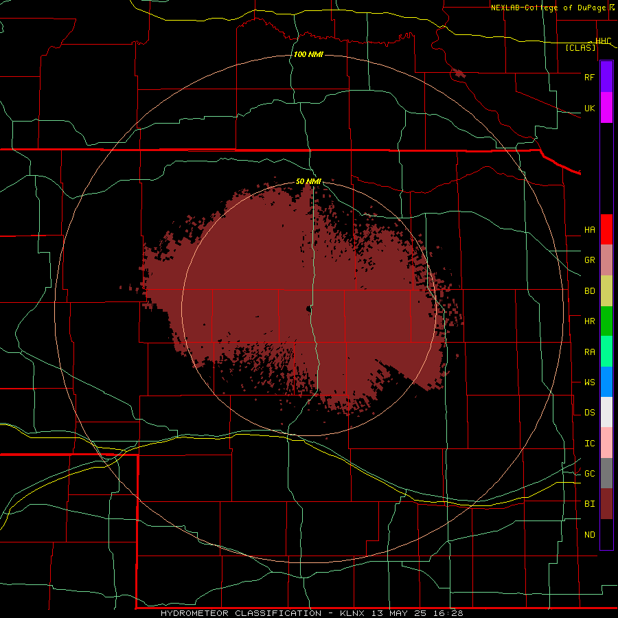Click the "ND" legend label

point(589,534)
